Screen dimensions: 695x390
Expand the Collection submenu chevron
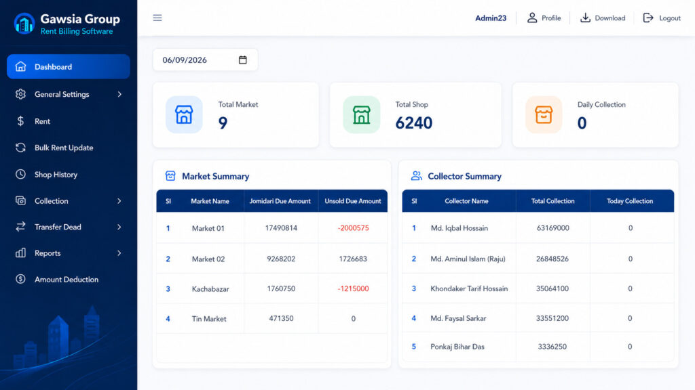[119, 200]
